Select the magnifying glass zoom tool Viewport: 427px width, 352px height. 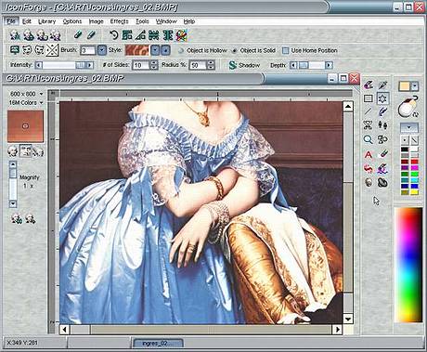coord(368,139)
